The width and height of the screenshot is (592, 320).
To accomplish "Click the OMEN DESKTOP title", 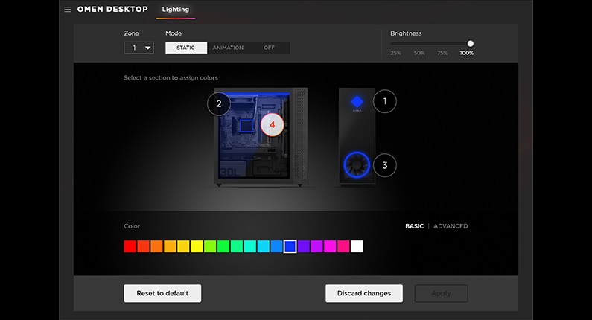I will tap(112, 10).
